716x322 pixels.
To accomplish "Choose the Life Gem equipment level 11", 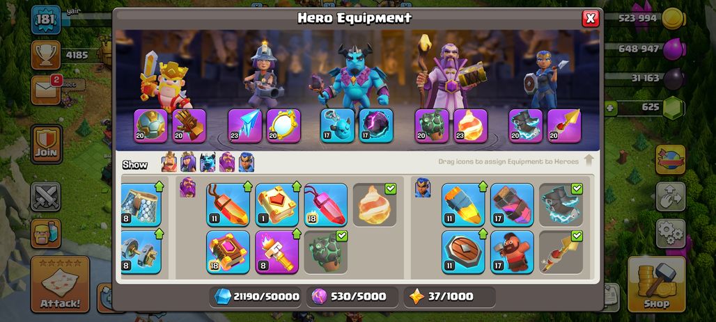I will pos(228,204).
